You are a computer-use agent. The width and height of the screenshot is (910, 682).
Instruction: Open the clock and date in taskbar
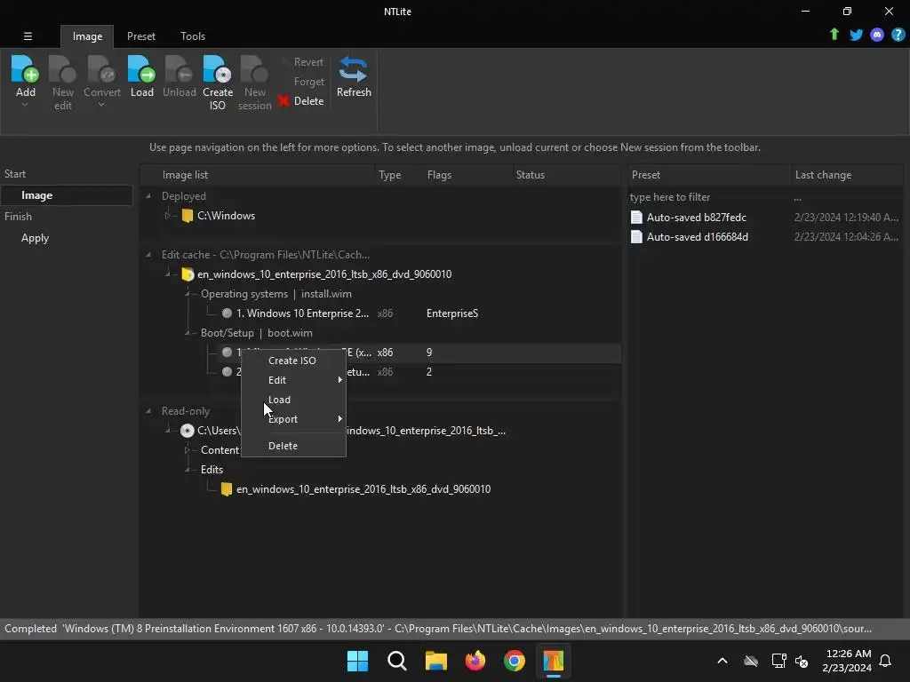[847, 661]
